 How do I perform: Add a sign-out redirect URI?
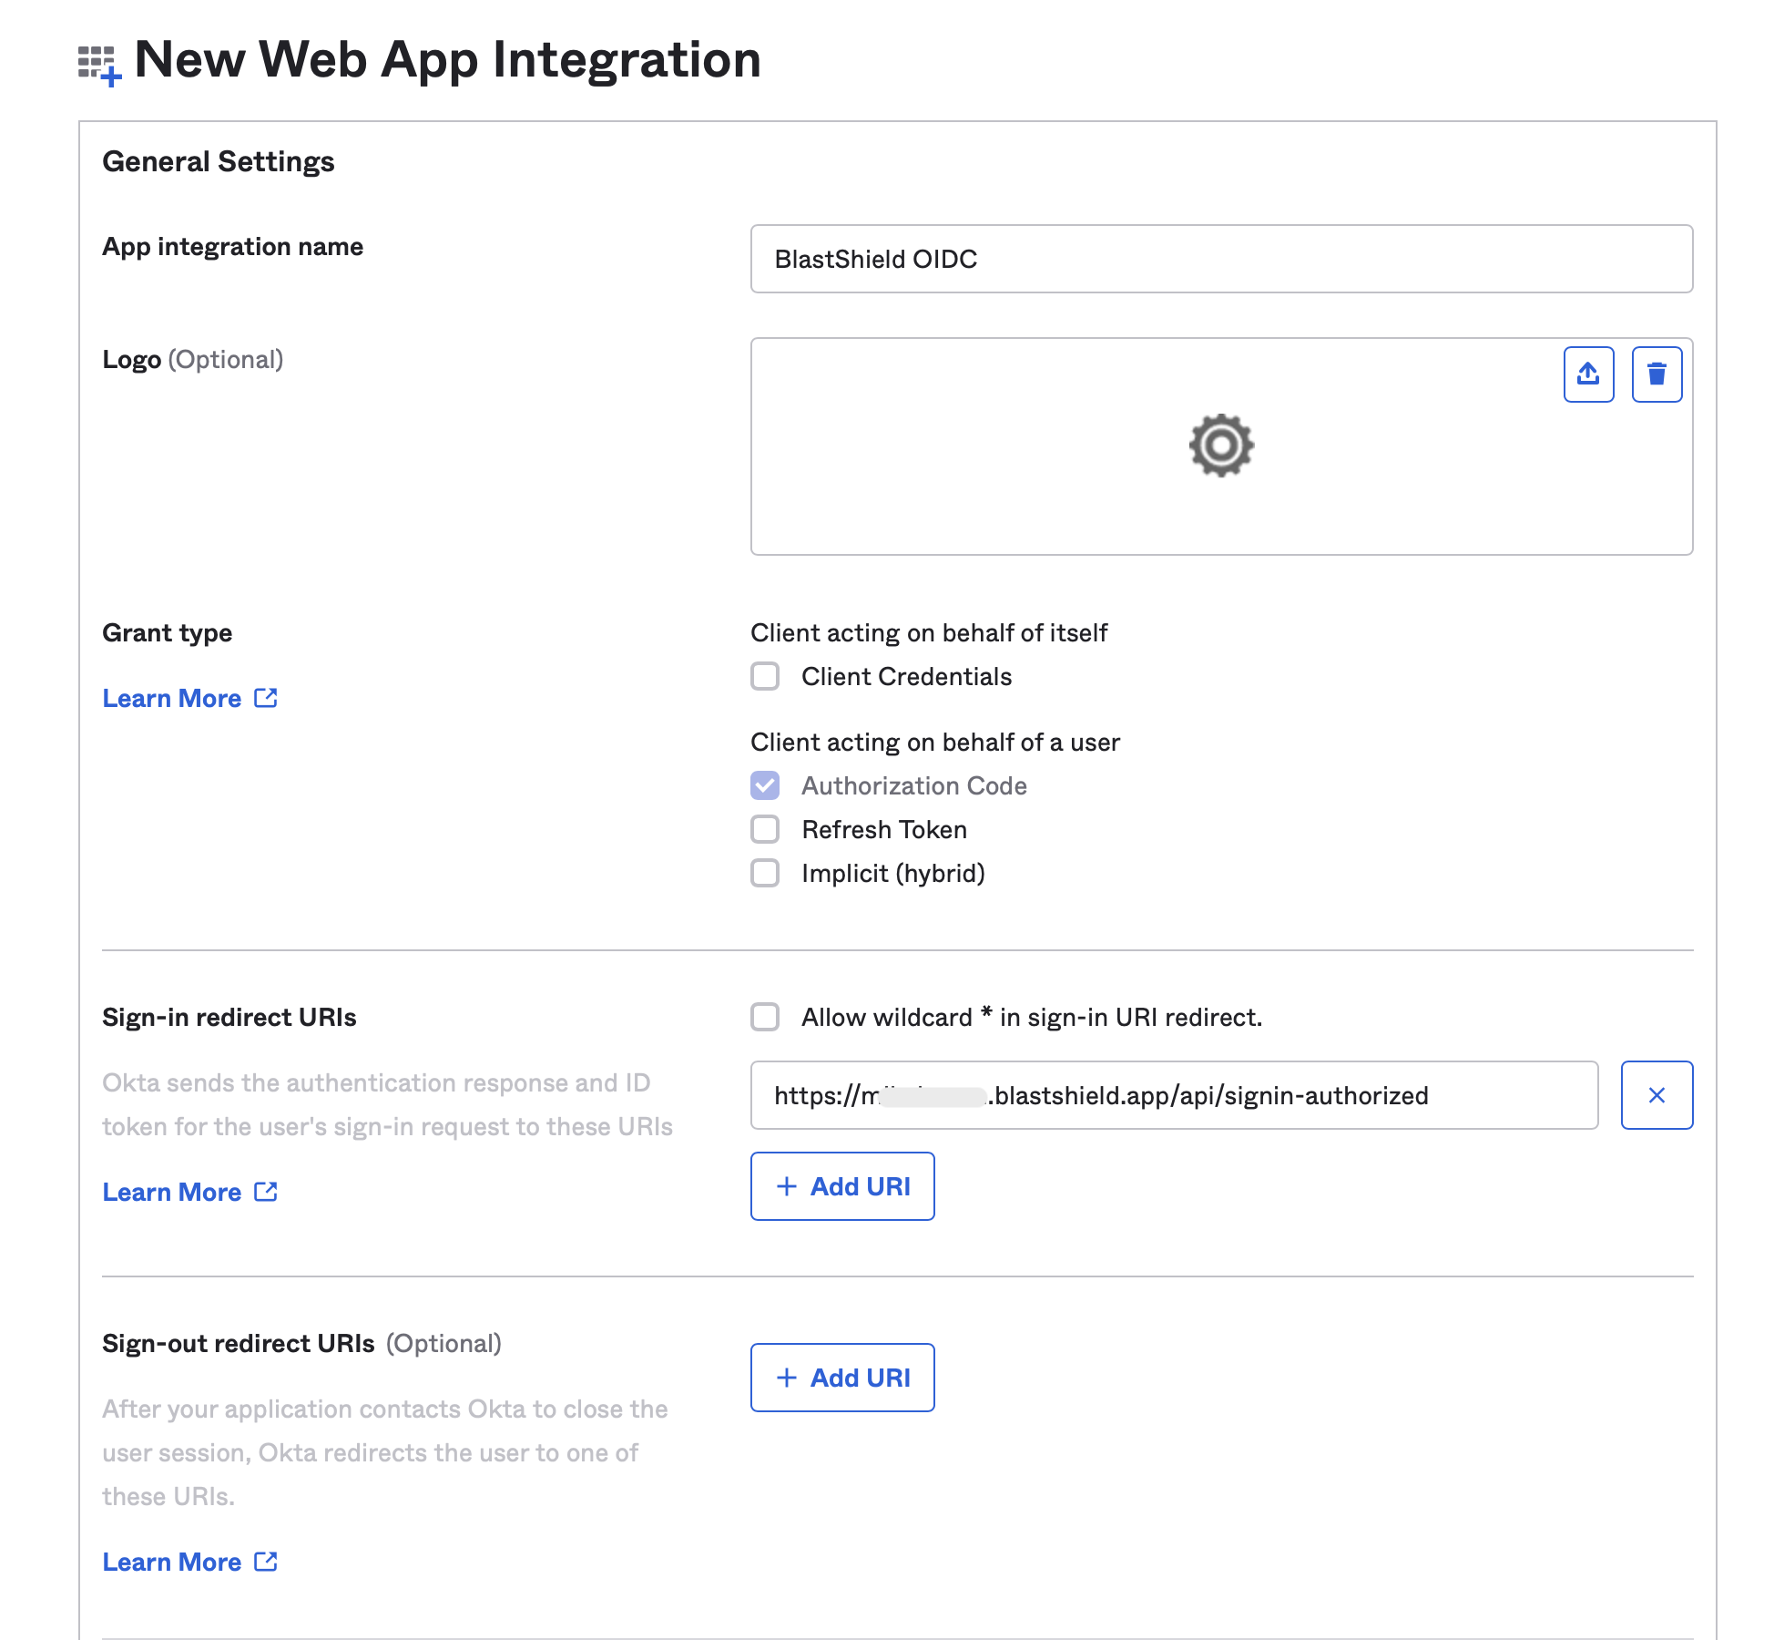click(841, 1378)
